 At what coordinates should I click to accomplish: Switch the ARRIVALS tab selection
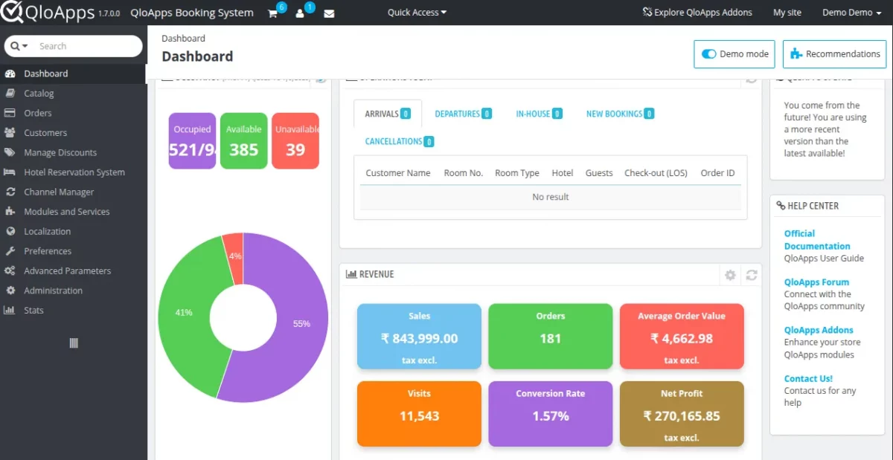[x=386, y=113]
